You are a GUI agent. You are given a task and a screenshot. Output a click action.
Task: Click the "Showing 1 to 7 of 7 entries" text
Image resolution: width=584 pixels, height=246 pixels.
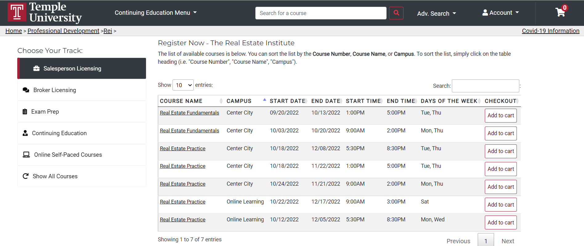click(x=190, y=240)
